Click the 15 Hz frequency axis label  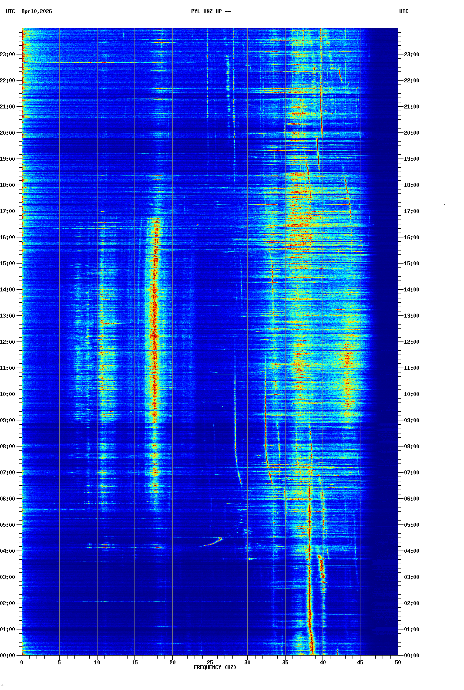(x=134, y=663)
